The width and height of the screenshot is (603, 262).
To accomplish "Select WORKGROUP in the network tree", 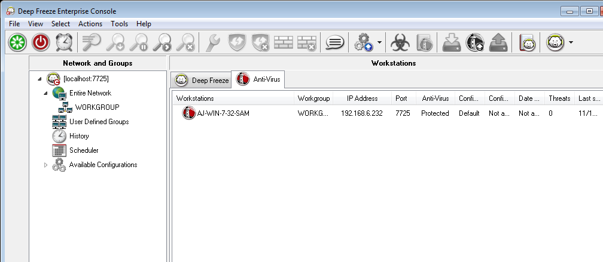I will [x=97, y=107].
